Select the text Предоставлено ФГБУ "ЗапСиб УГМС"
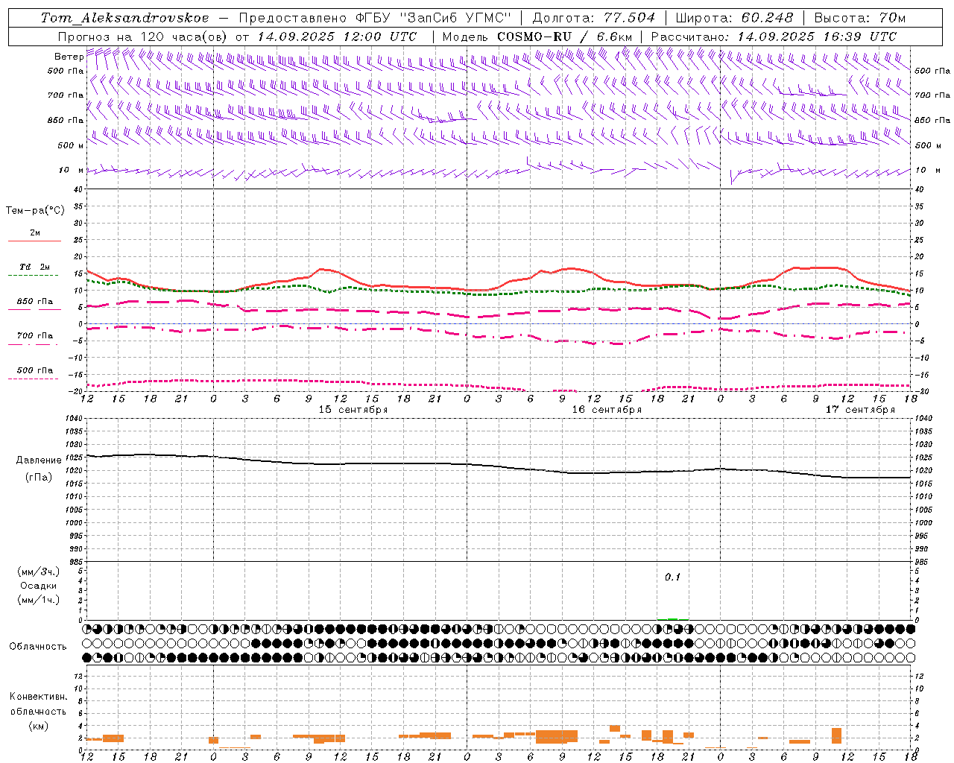 pyautogui.click(x=374, y=18)
